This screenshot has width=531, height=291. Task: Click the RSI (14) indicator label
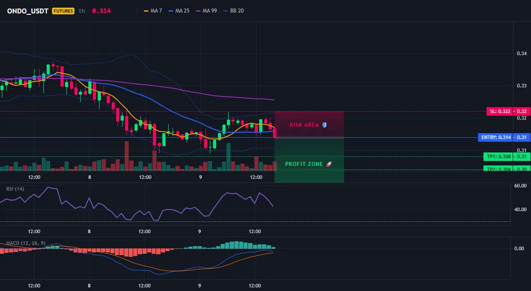tap(15, 189)
